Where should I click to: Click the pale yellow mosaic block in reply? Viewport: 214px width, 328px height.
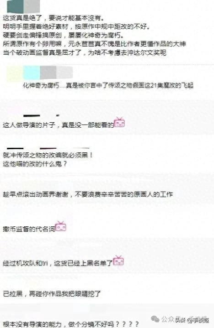coord(15,73)
